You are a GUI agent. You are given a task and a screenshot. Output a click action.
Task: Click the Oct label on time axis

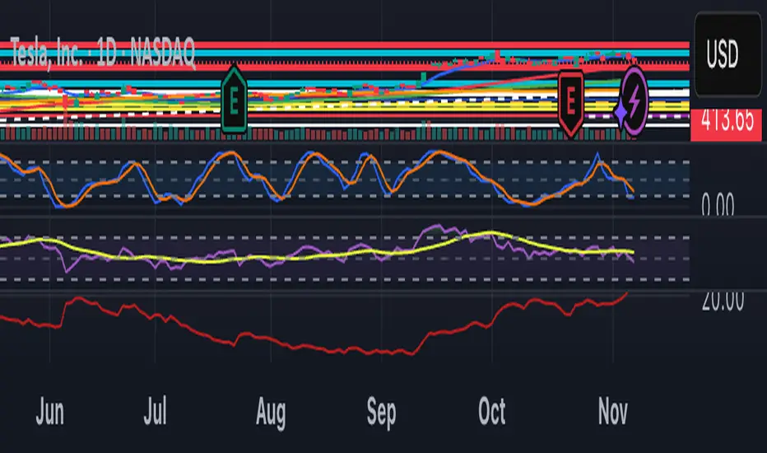tap(492, 411)
